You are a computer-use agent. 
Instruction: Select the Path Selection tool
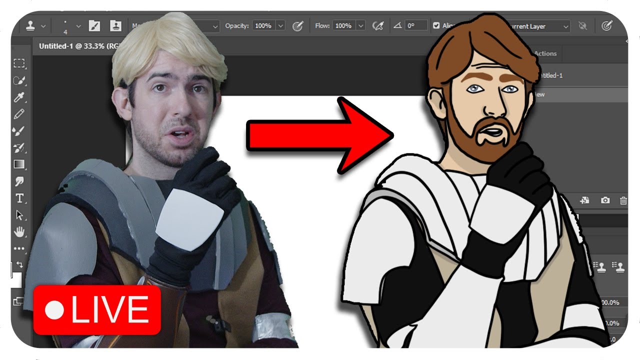point(19,215)
